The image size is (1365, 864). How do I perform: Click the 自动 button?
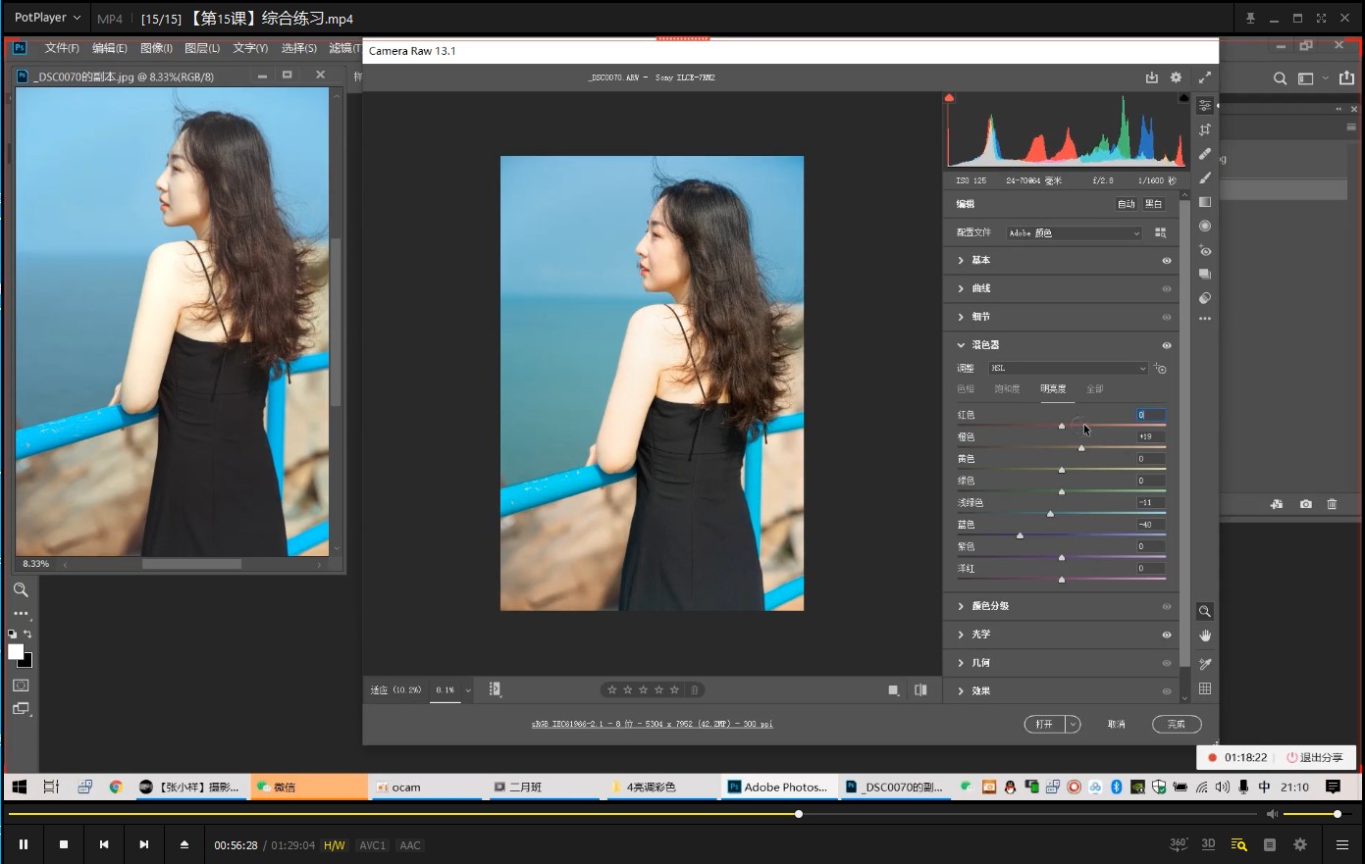point(1127,204)
